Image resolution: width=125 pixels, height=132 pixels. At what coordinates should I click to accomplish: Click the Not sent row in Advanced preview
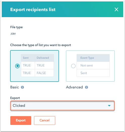93,65
